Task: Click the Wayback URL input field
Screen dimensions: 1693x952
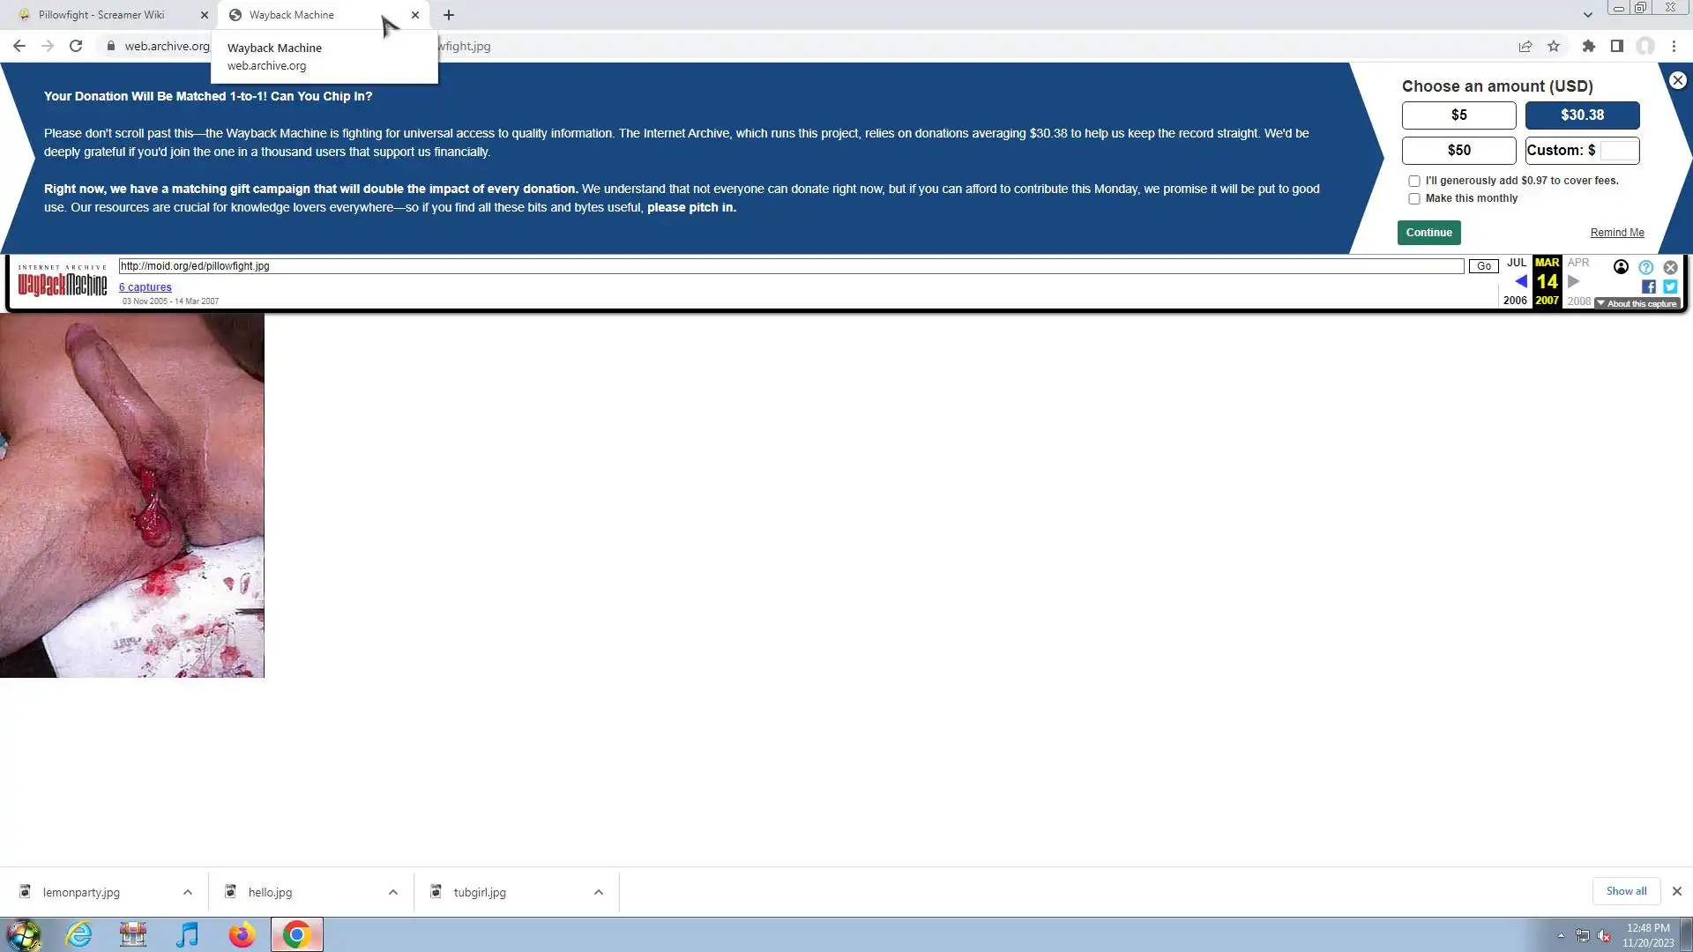Action: pyautogui.click(x=790, y=266)
